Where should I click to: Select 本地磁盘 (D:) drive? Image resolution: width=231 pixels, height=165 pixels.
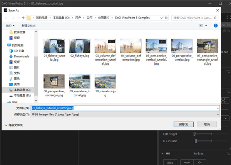[x=22, y=95]
